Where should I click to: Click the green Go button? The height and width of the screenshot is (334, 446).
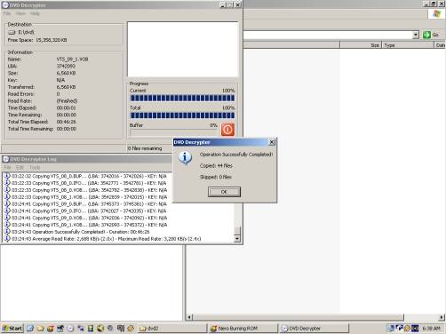tap(431, 35)
